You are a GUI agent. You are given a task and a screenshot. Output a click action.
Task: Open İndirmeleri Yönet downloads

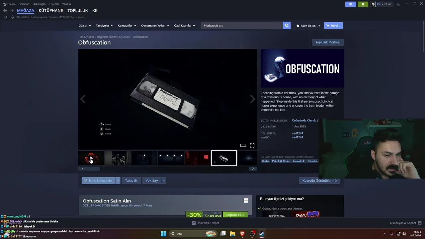point(206,223)
